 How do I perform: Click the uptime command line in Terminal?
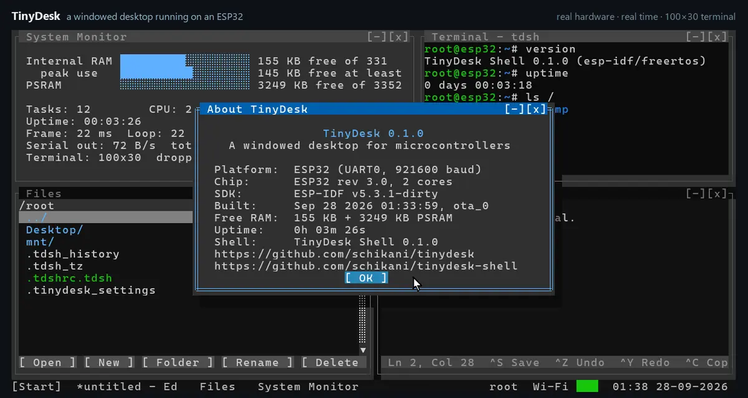click(x=496, y=73)
